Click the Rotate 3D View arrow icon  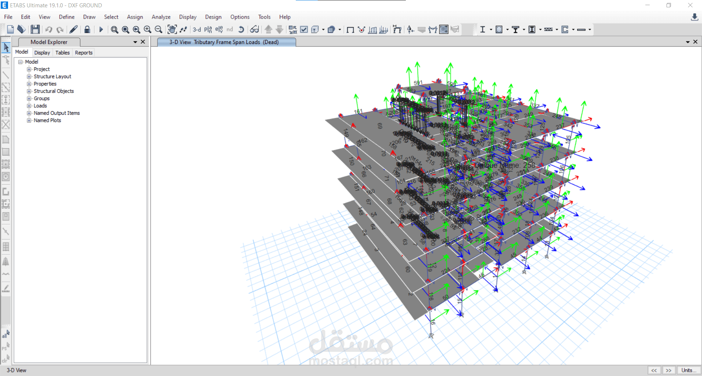coord(241,30)
